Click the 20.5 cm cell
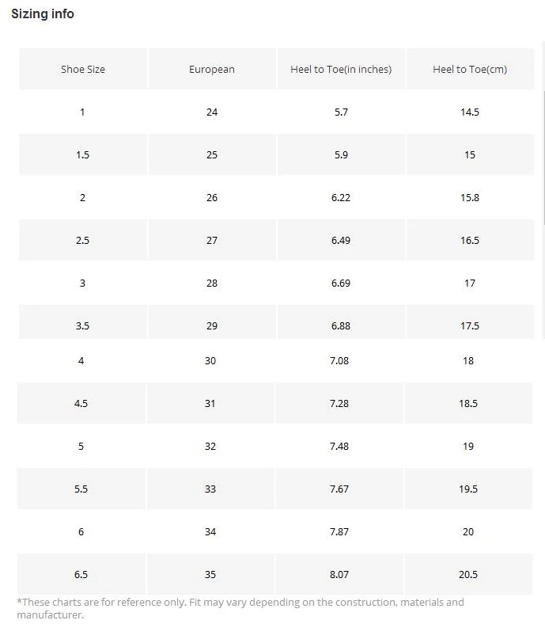Image resolution: width=545 pixels, height=624 pixels. tap(468, 575)
